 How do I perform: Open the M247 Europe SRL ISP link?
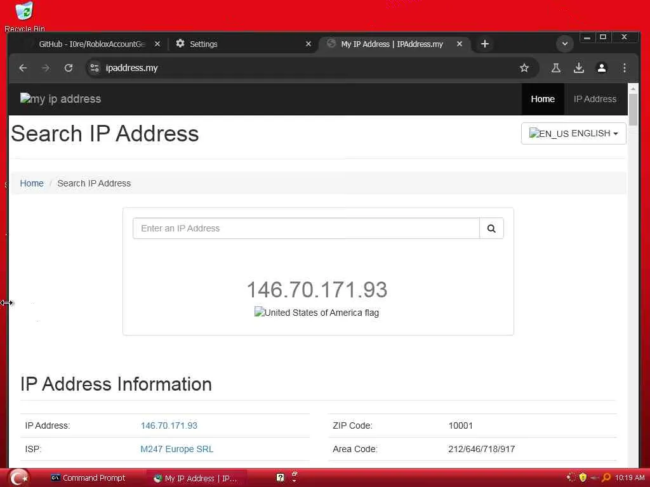[176, 449]
